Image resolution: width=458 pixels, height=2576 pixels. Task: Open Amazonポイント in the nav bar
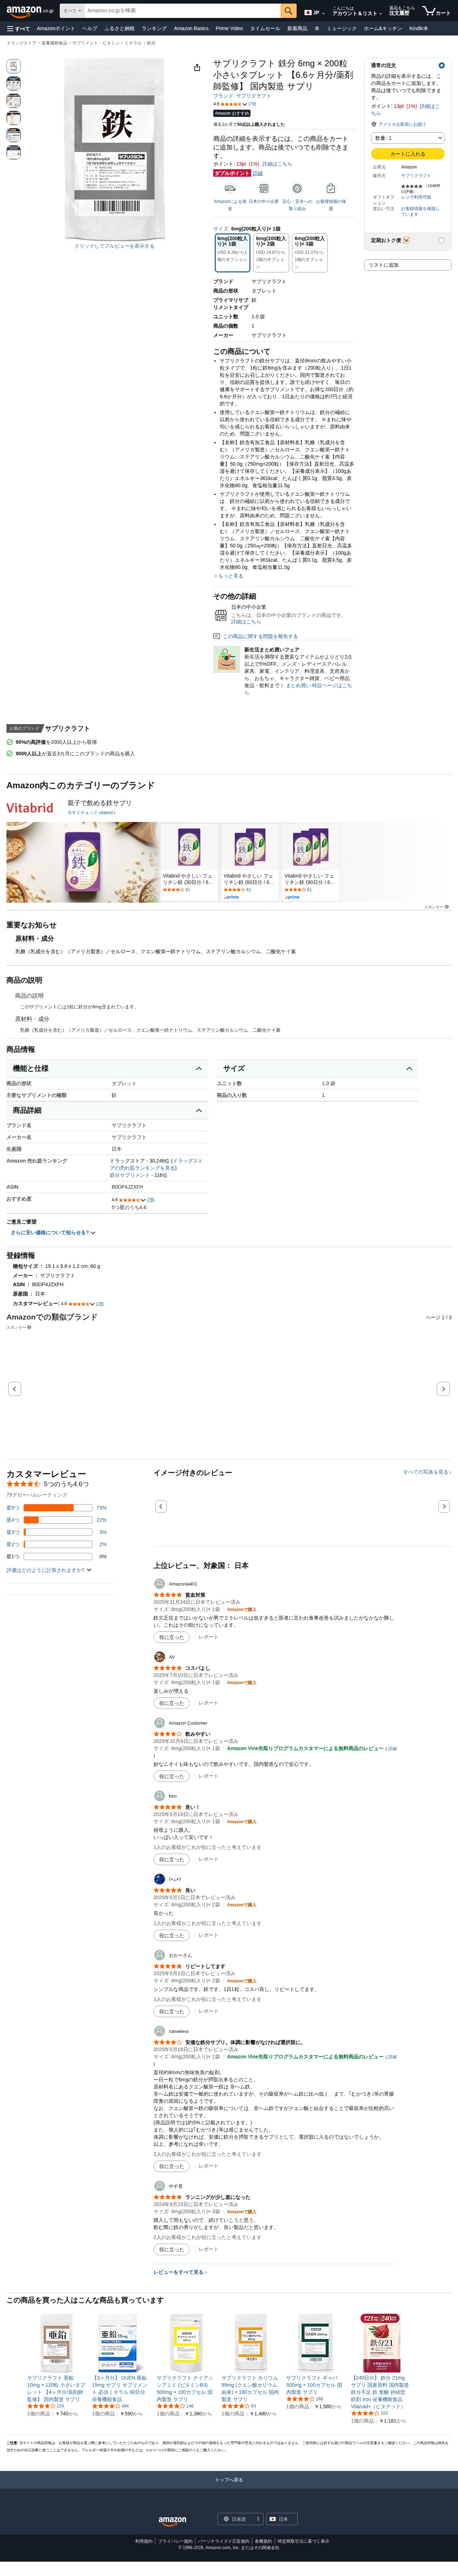[56, 29]
